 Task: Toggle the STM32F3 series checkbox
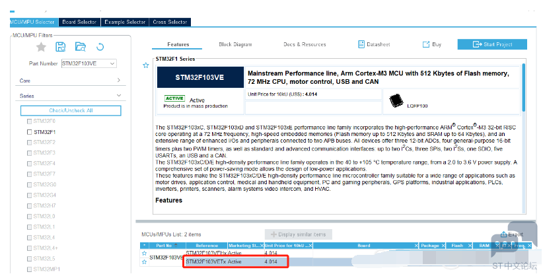(x=30, y=153)
